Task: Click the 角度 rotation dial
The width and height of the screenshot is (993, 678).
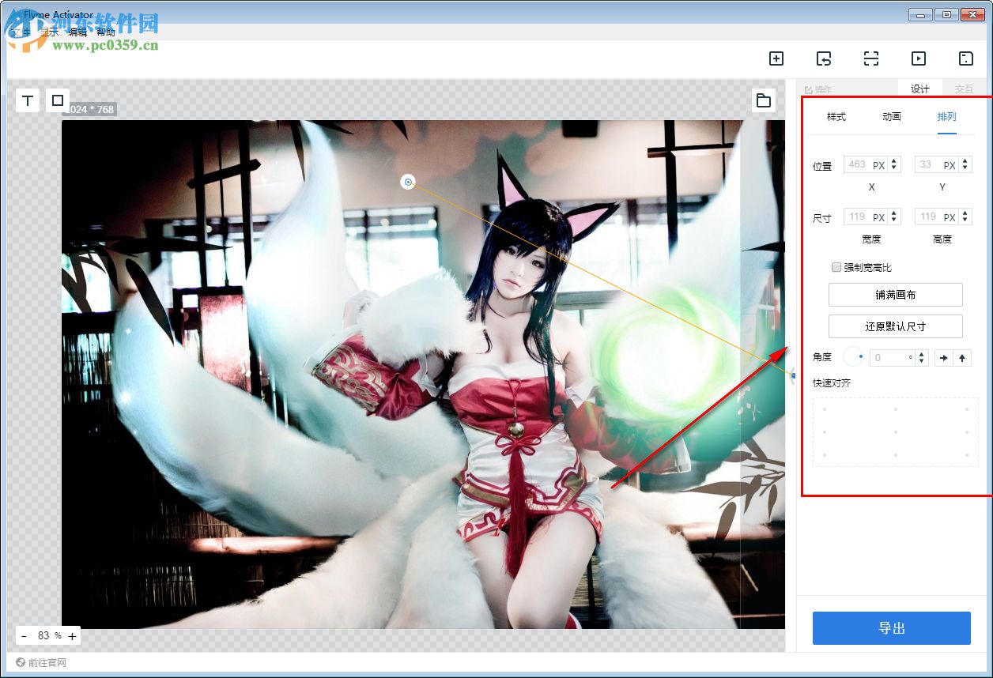Action: 854,357
